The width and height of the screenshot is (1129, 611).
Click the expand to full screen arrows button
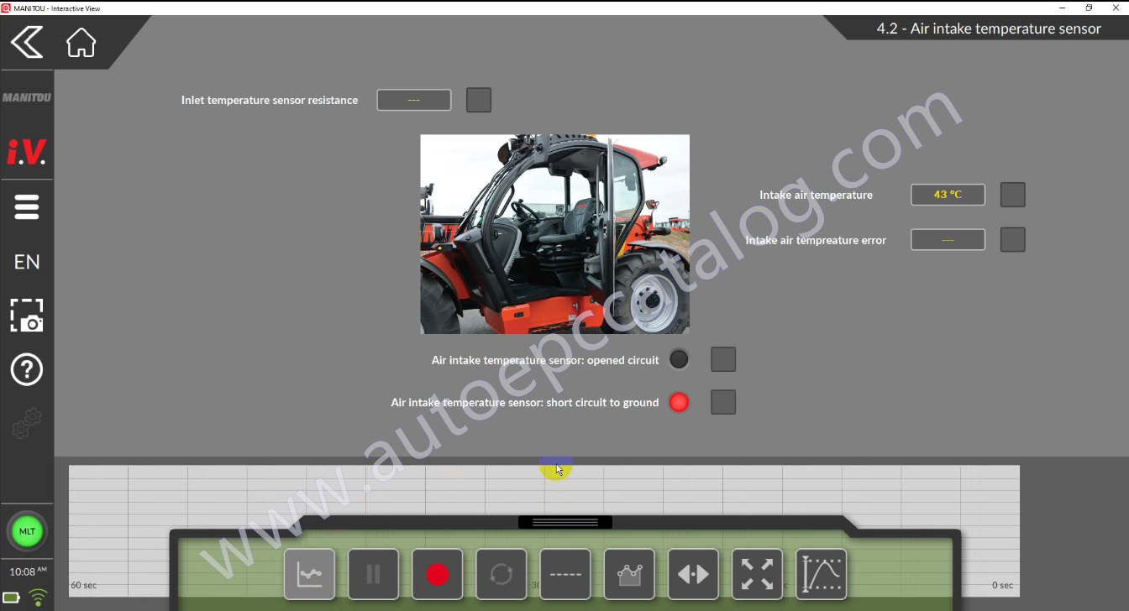757,574
